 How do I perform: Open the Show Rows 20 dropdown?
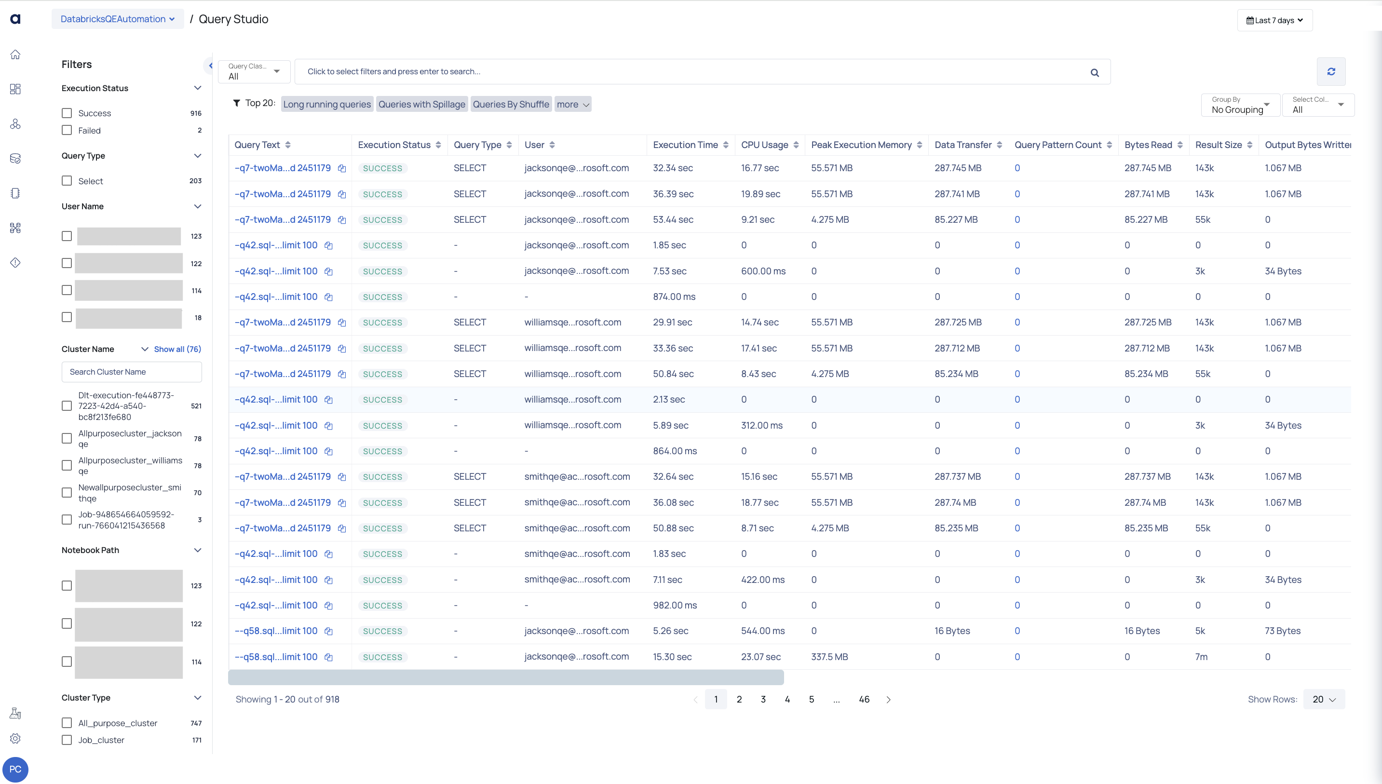(1324, 700)
